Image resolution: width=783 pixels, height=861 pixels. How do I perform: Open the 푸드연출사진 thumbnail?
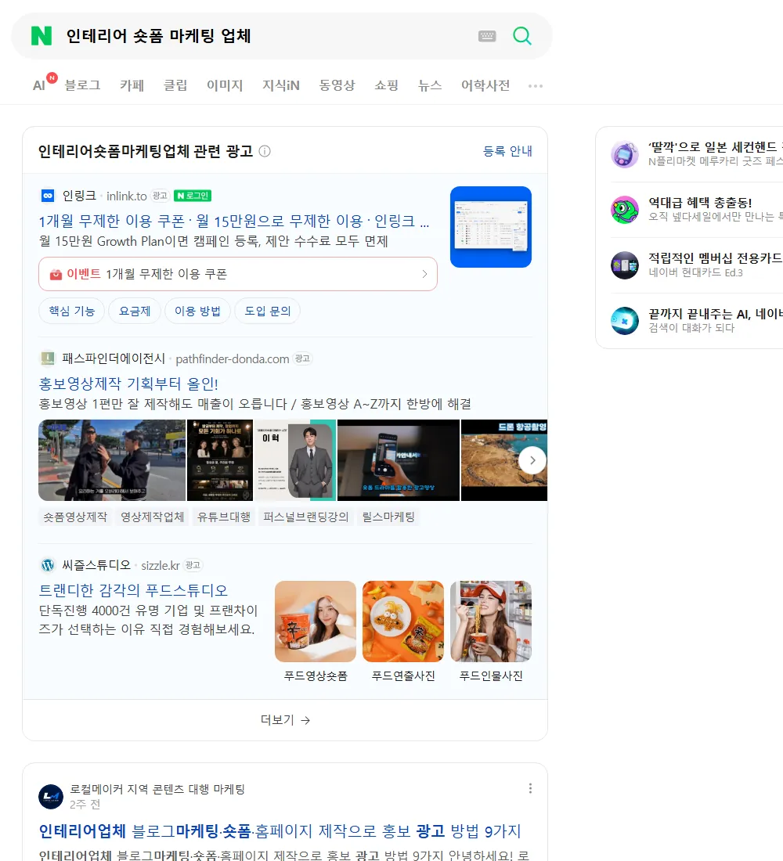click(x=403, y=621)
